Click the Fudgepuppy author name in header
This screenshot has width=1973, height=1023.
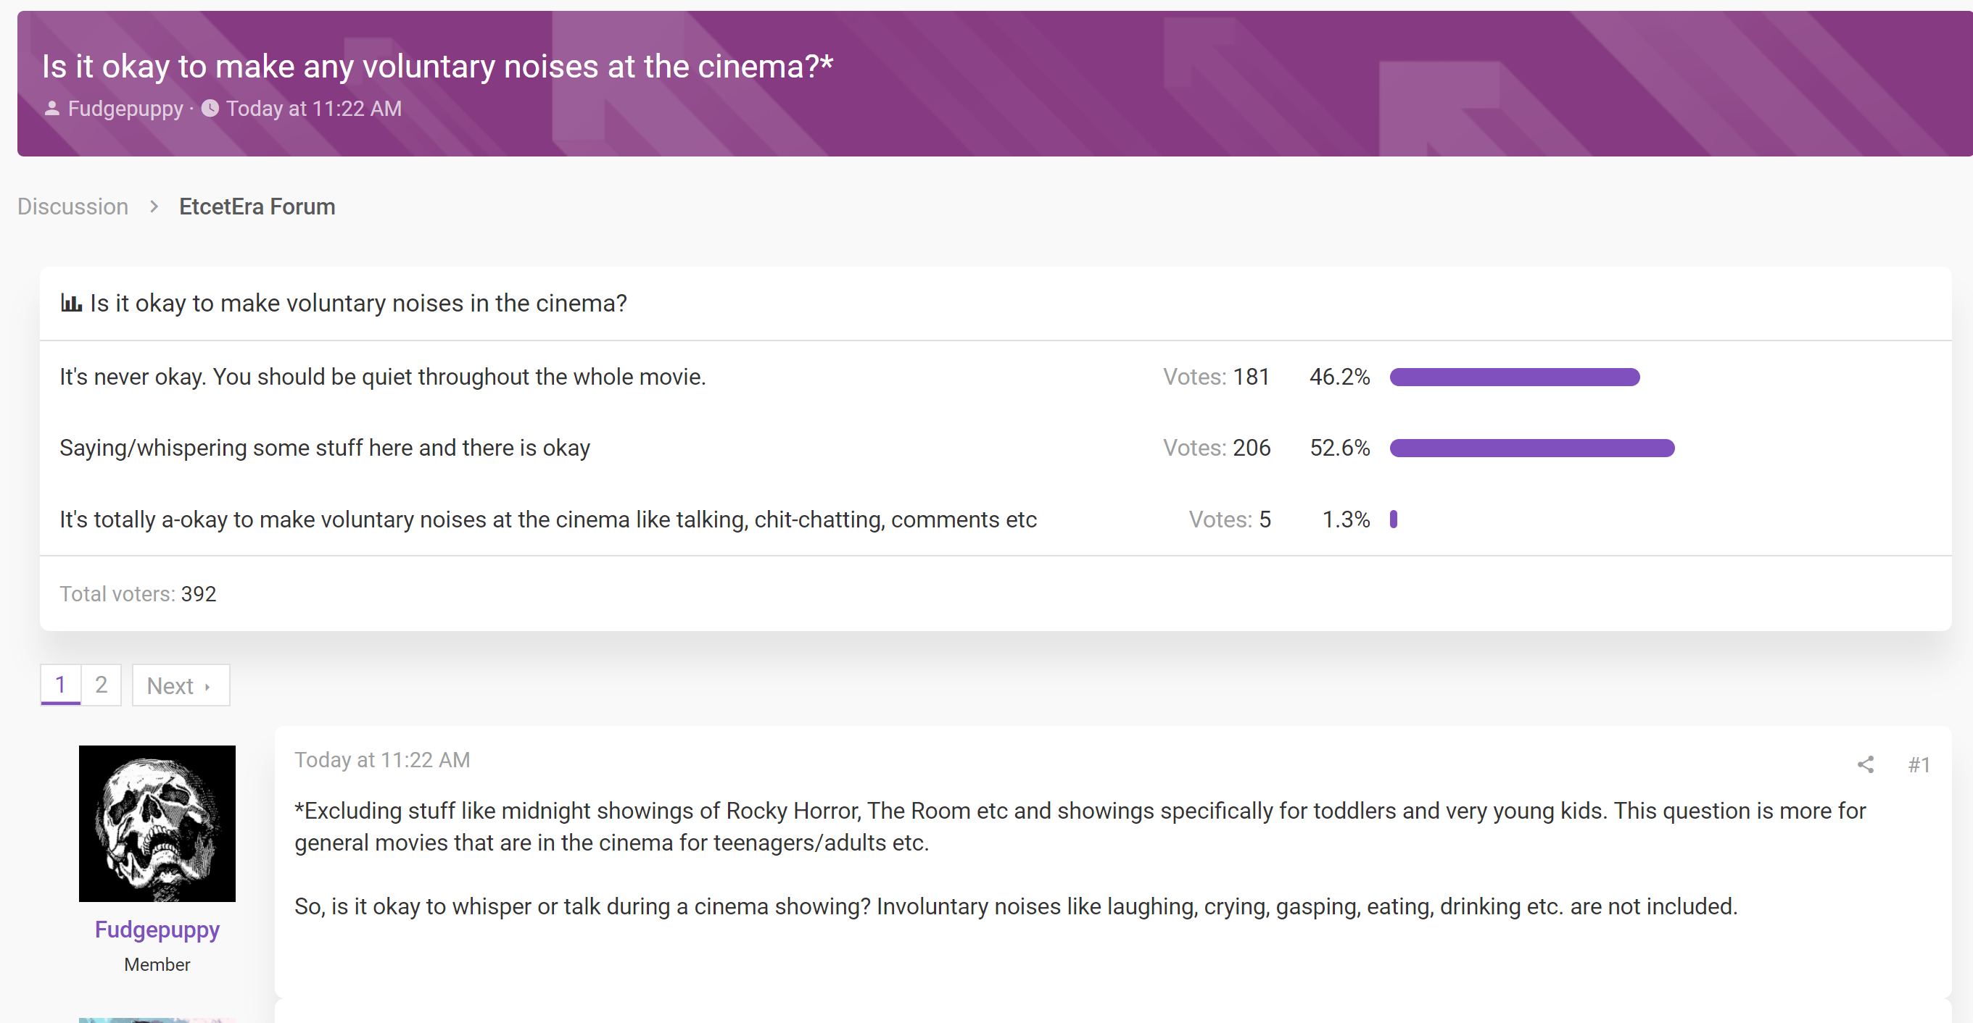click(x=125, y=109)
